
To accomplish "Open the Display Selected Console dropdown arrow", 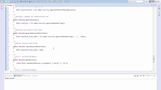I will (146, 76).
